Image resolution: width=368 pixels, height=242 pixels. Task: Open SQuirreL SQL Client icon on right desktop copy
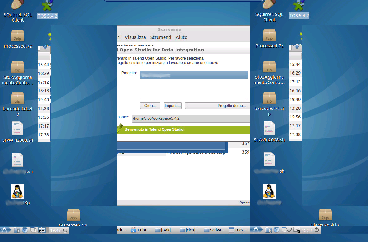click(x=269, y=11)
